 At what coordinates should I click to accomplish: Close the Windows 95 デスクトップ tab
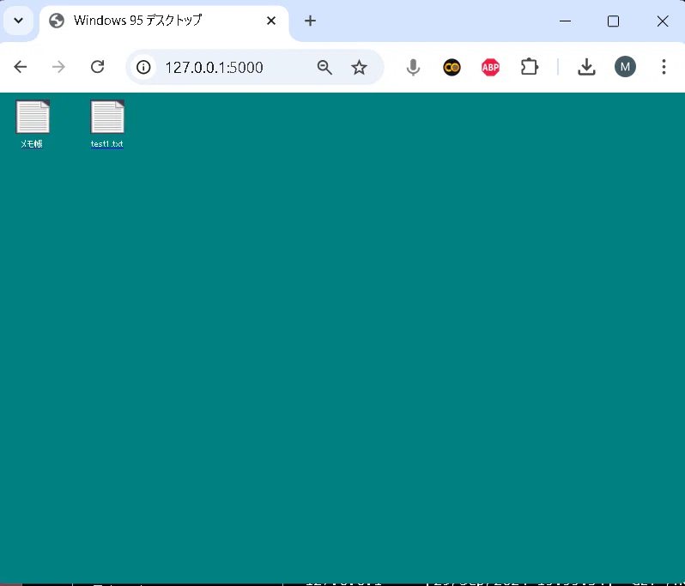coord(271,21)
